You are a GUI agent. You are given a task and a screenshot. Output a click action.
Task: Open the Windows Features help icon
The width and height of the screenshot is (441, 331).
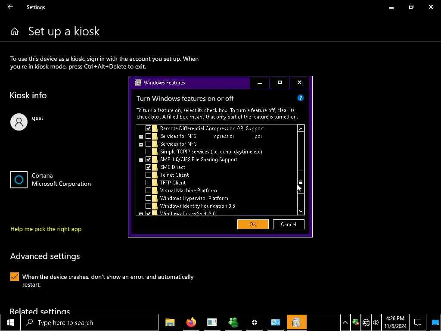click(x=300, y=98)
